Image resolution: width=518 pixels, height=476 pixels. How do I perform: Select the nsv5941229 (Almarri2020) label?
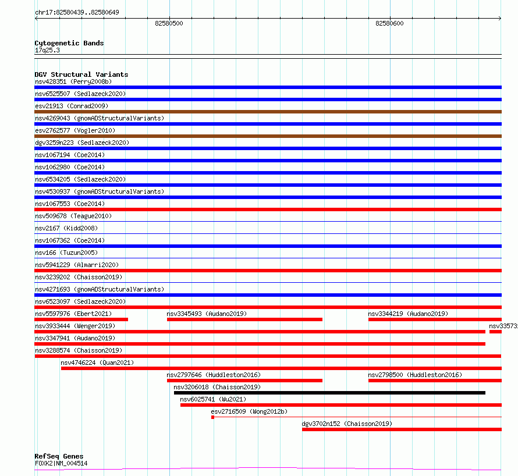pos(77,265)
